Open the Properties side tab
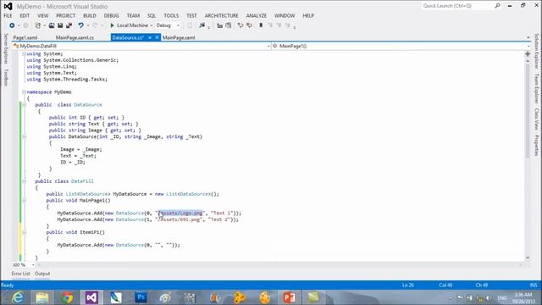Image resolution: width=542 pixels, height=305 pixels. point(536,145)
